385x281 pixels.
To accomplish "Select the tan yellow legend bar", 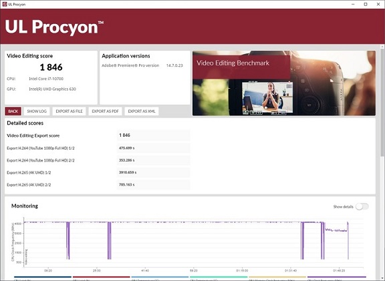I will (x=277, y=277).
